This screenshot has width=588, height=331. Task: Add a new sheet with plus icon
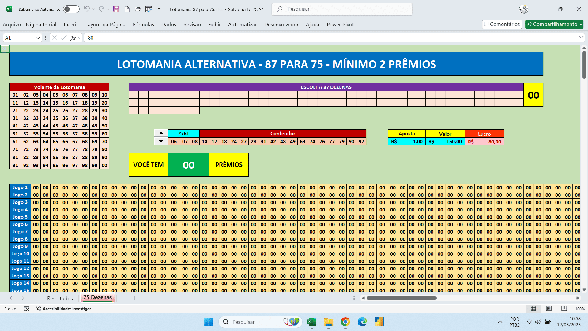click(135, 298)
